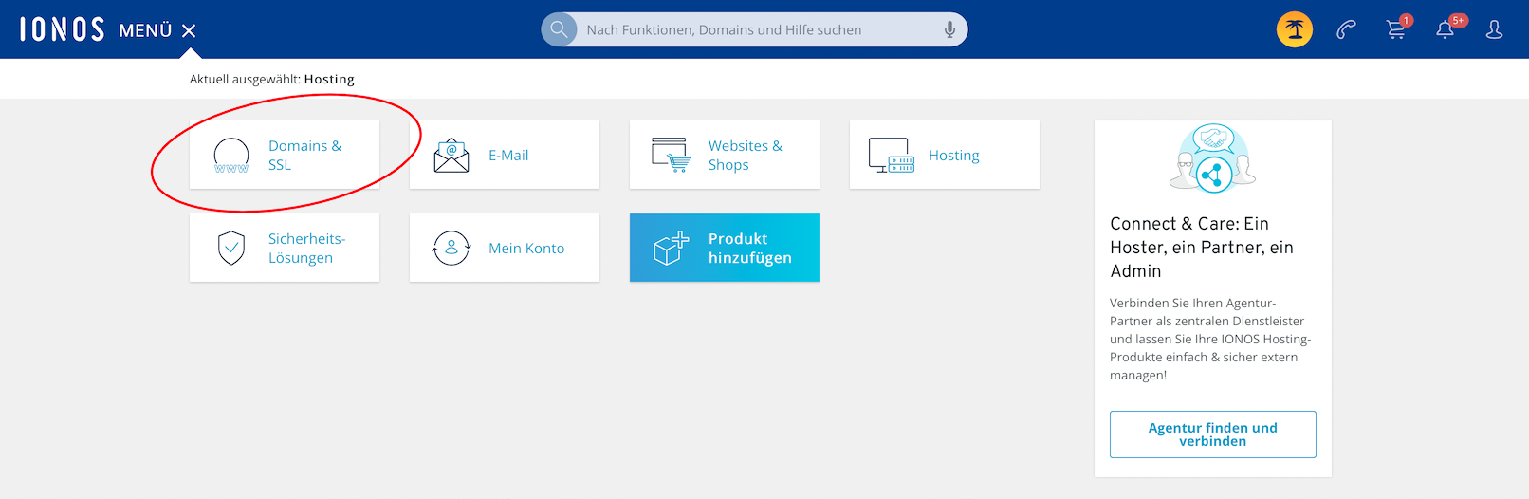The height and width of the screenshot is (499, 1529).
Task: Click the Connect & Care illustration
Action: (x=1212, y=157)
